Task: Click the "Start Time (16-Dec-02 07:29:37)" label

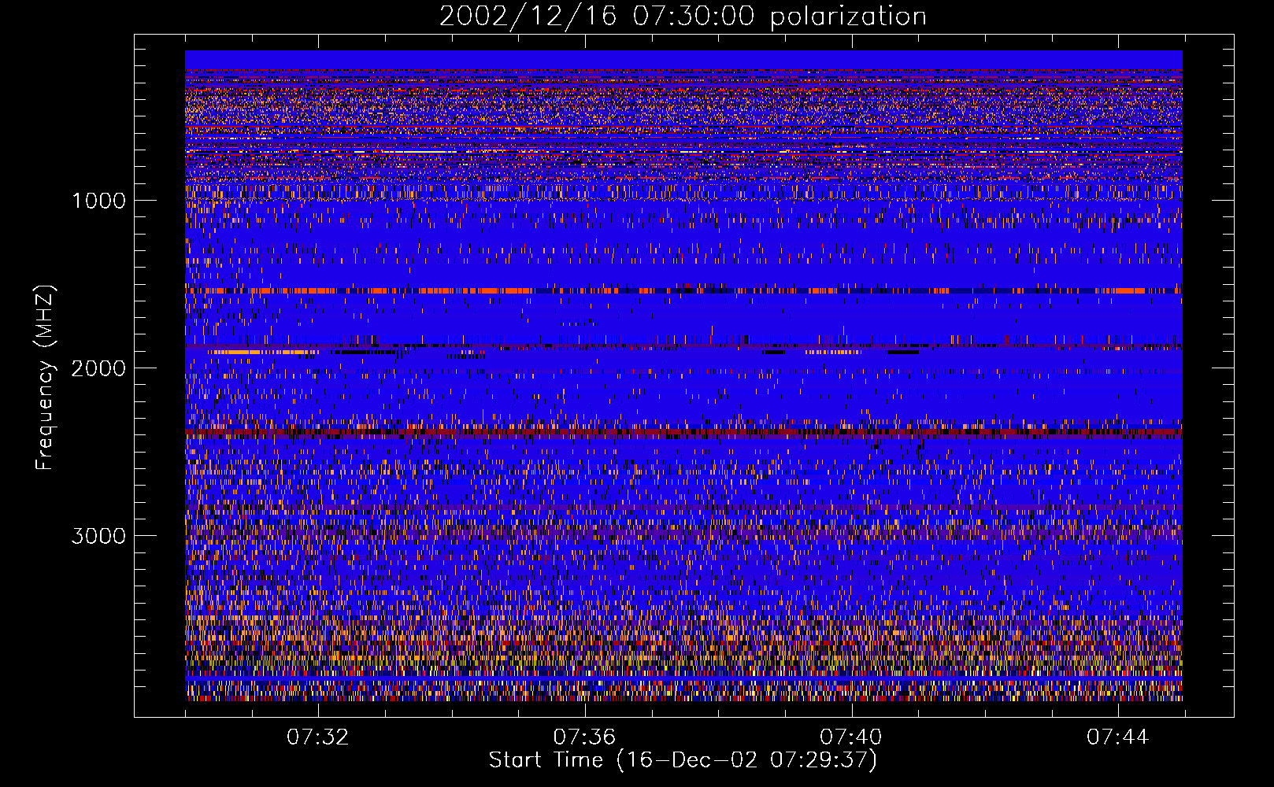Action: pos(683,760)
